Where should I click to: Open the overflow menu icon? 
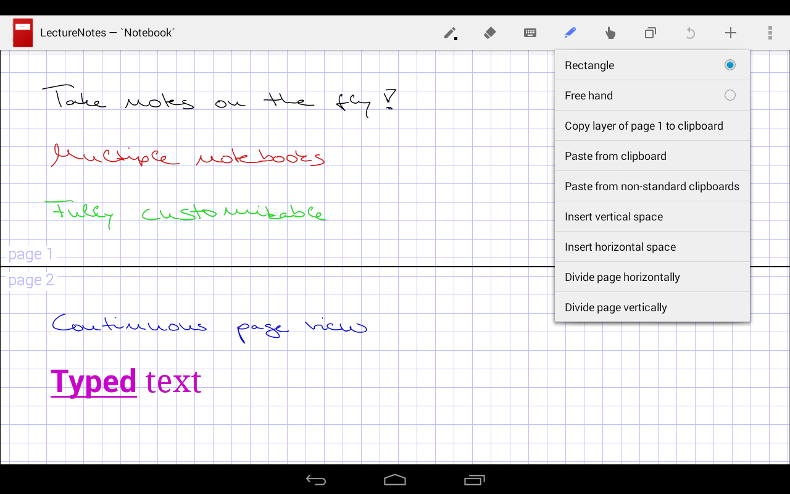pyautogui.click(x=770, y=33)
